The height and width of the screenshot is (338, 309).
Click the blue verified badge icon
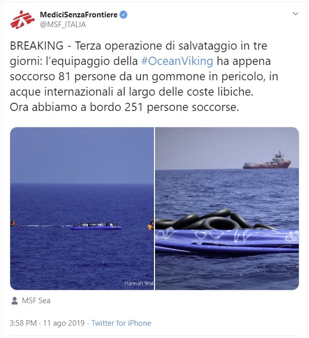[x=123, y=15]
